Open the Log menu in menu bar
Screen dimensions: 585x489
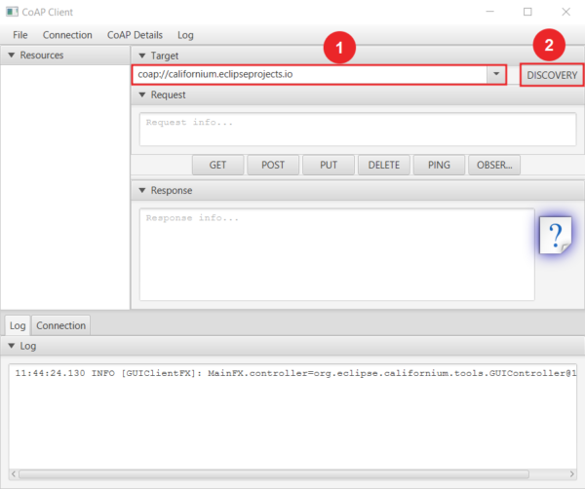185,35
